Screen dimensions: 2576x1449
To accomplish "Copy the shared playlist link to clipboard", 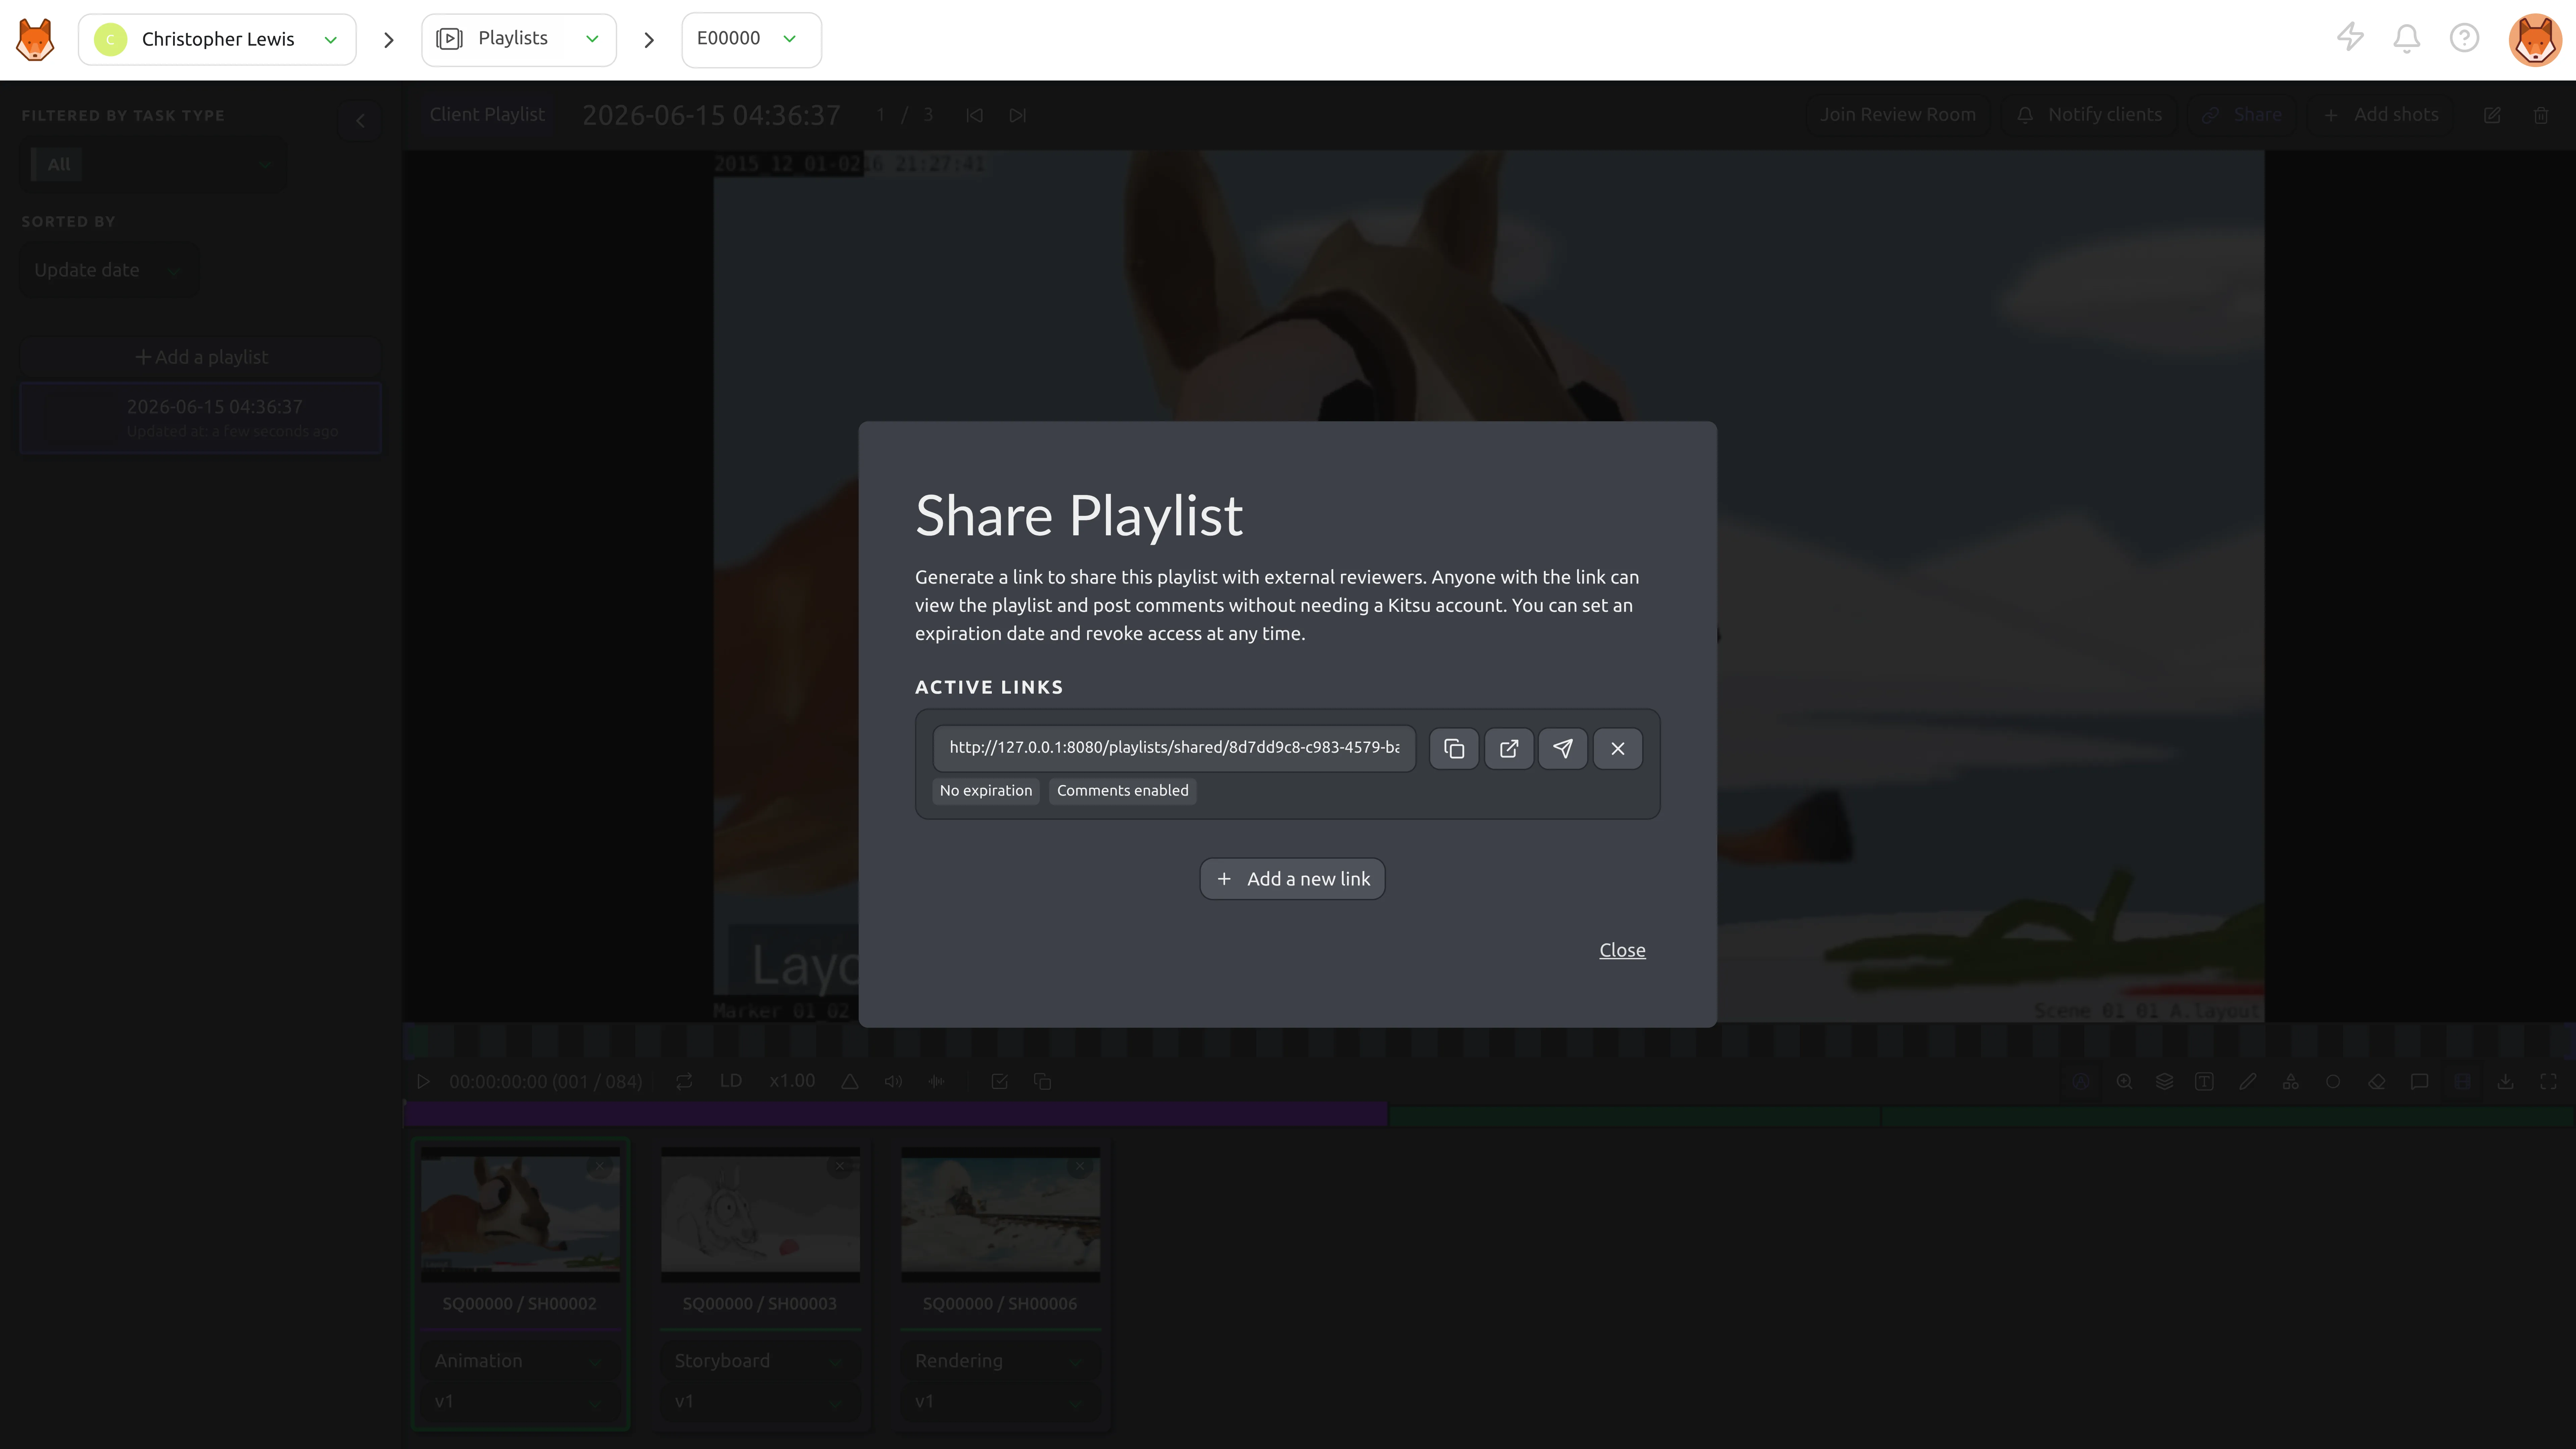I will point(1454,748).
